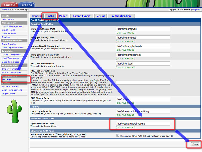Open Data Templates
This screenshot has width=202, height=152.
(10, 62)
